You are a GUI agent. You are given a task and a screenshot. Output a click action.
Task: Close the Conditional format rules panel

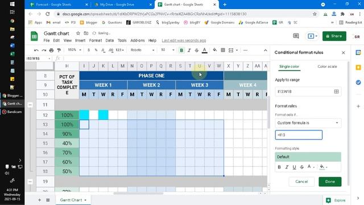(x=344, y=53)
